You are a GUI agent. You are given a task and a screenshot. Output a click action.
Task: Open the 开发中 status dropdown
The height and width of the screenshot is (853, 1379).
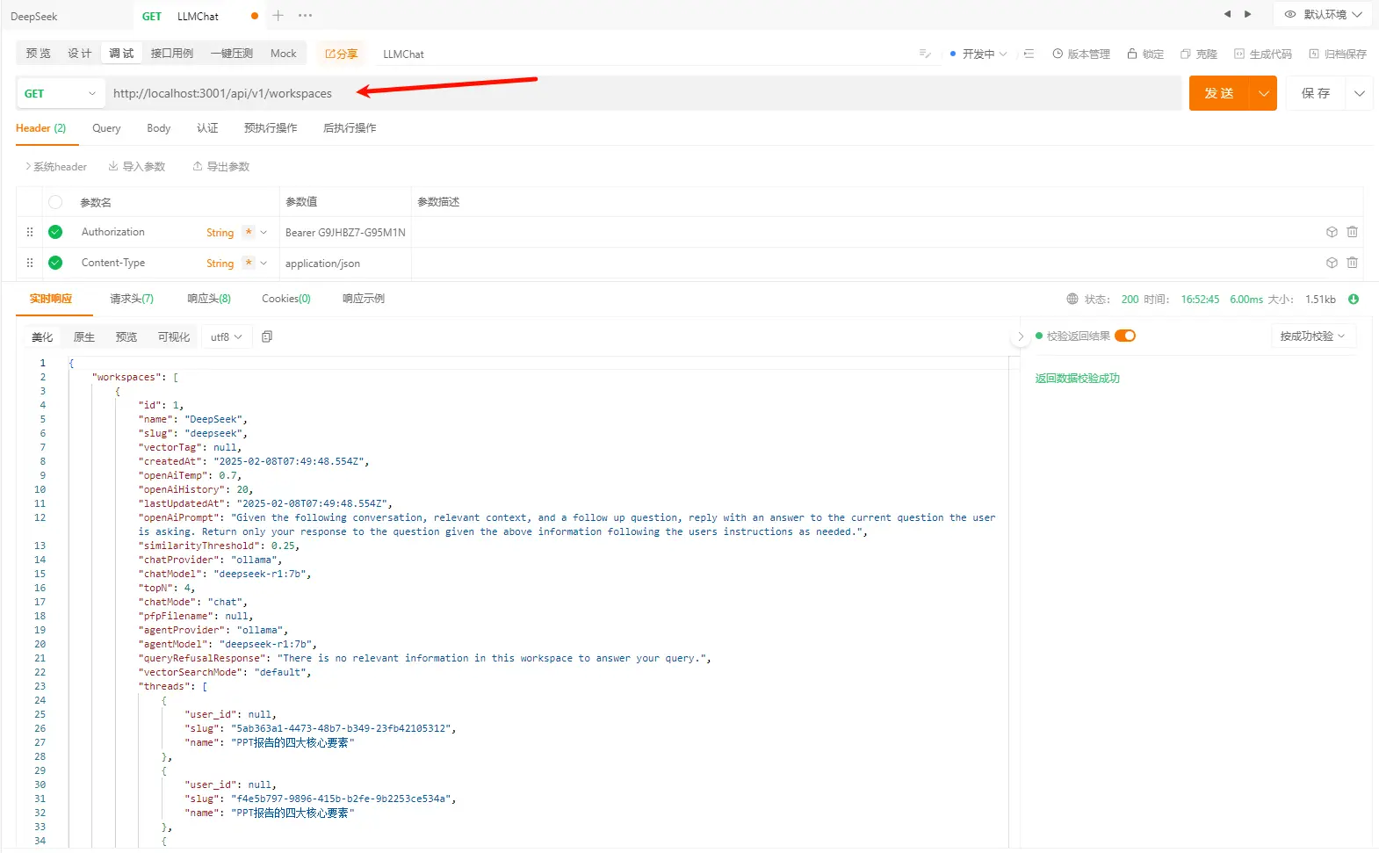pyautogui.click(x=978, y=54)
